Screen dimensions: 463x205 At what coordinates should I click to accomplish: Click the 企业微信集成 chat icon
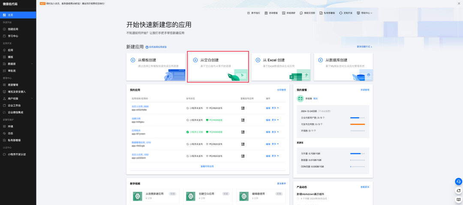coord(4,113)
